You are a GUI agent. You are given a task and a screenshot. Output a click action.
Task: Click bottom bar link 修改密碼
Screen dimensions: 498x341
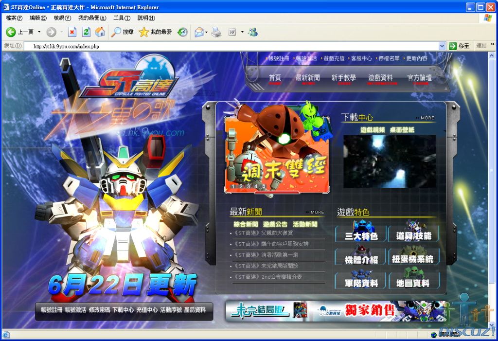pyautogui.click(x=99, y=310)
